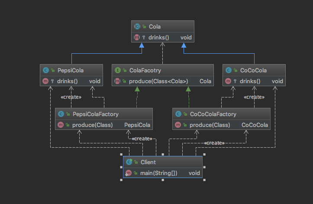Select the Client class node title
This screenshot has height=204, width=313.
point(148,162)
